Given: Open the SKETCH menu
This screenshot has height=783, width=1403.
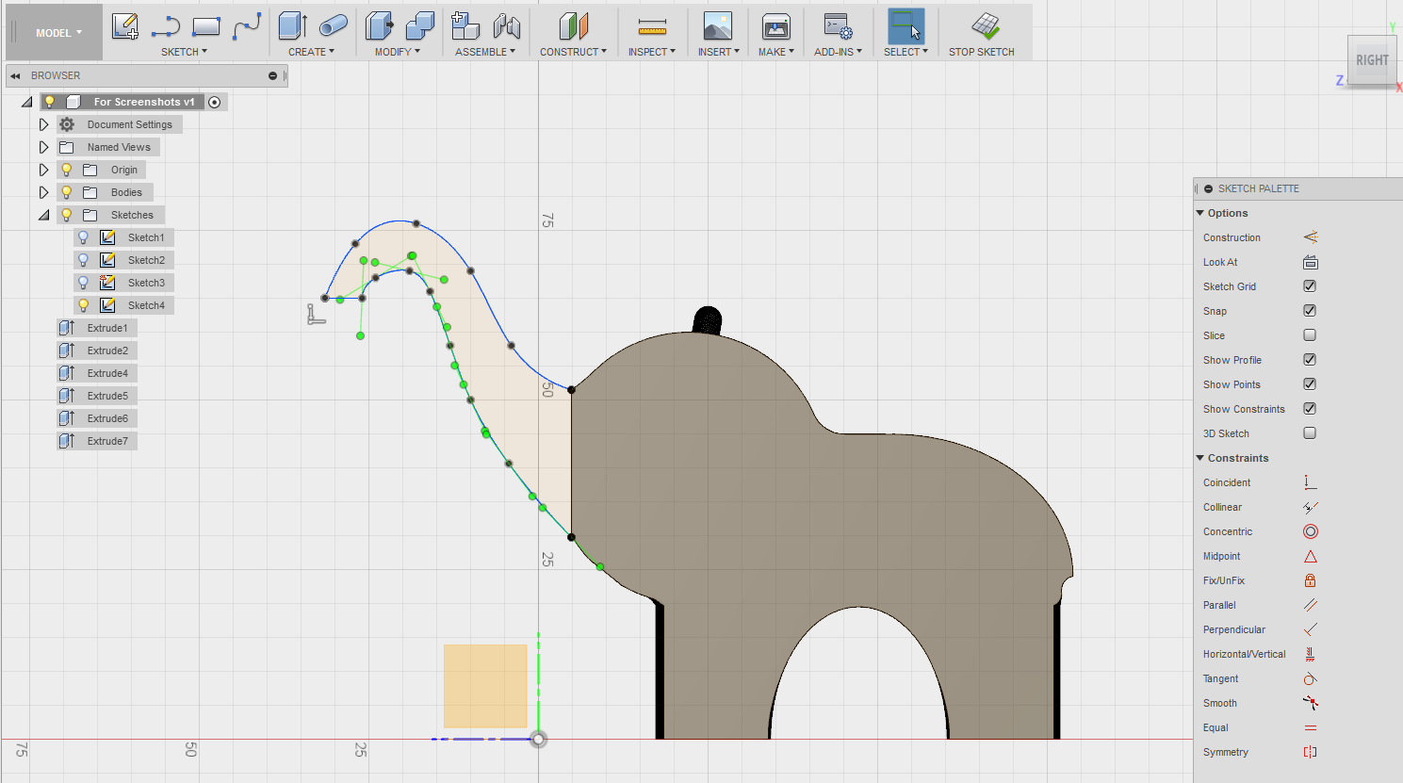Looking at the screenshot, I should coord(184,52).
